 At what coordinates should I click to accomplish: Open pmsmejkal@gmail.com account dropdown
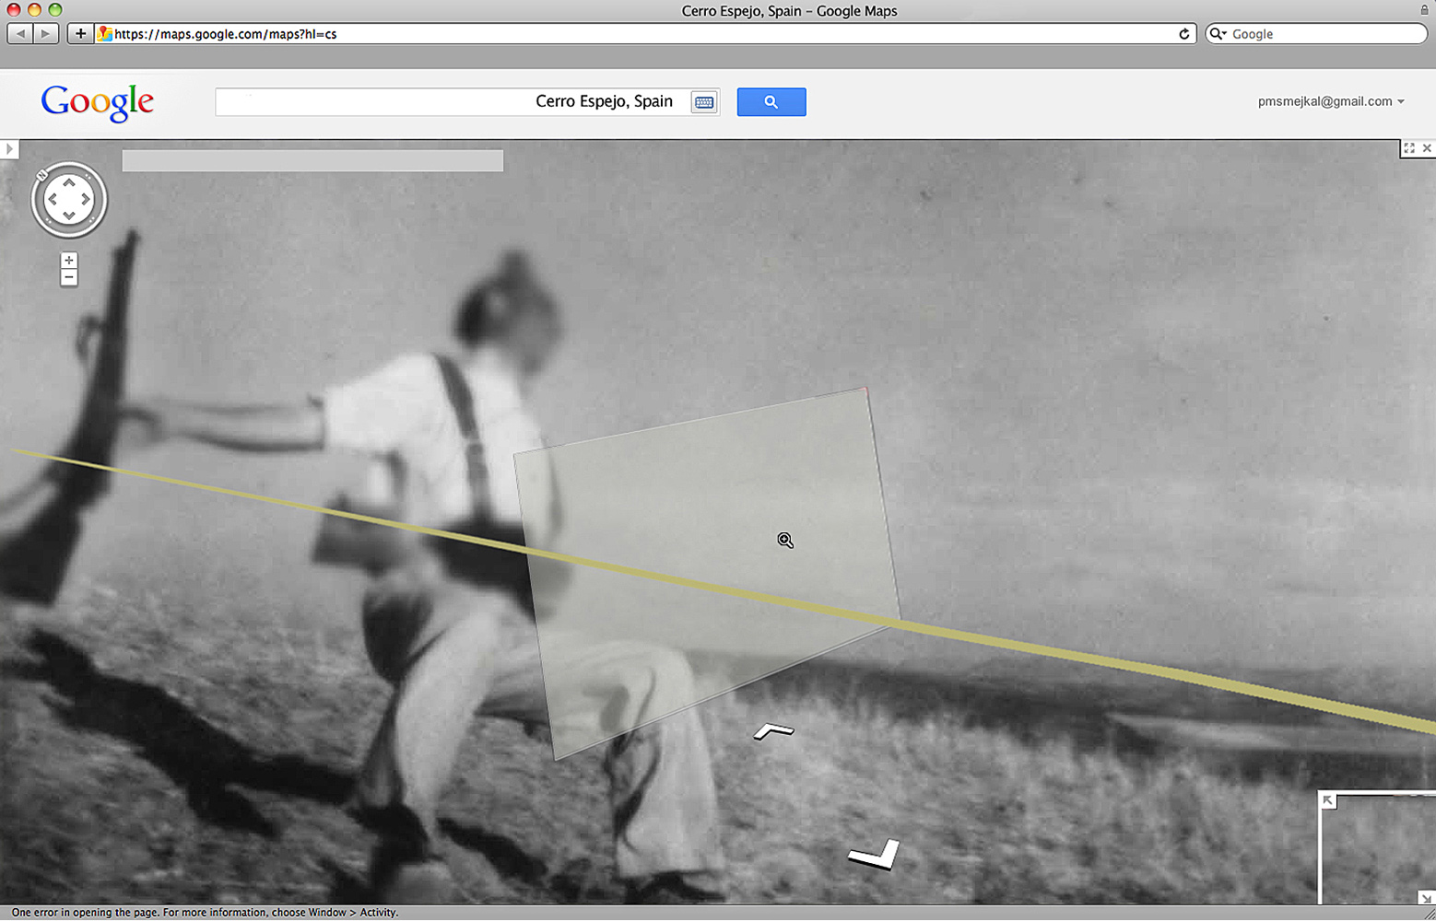click(x=1331, y=101)
